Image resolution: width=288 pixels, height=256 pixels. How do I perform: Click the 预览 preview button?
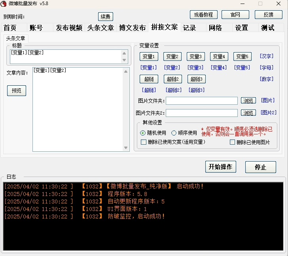pyautogui.click(x=17, y=90)
